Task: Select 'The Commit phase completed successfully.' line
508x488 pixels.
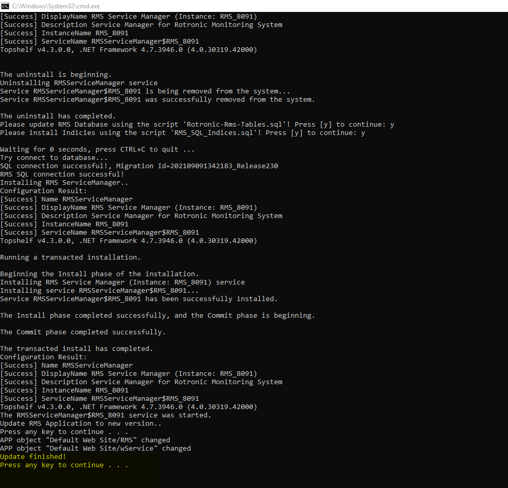Action: pos(83,332)
